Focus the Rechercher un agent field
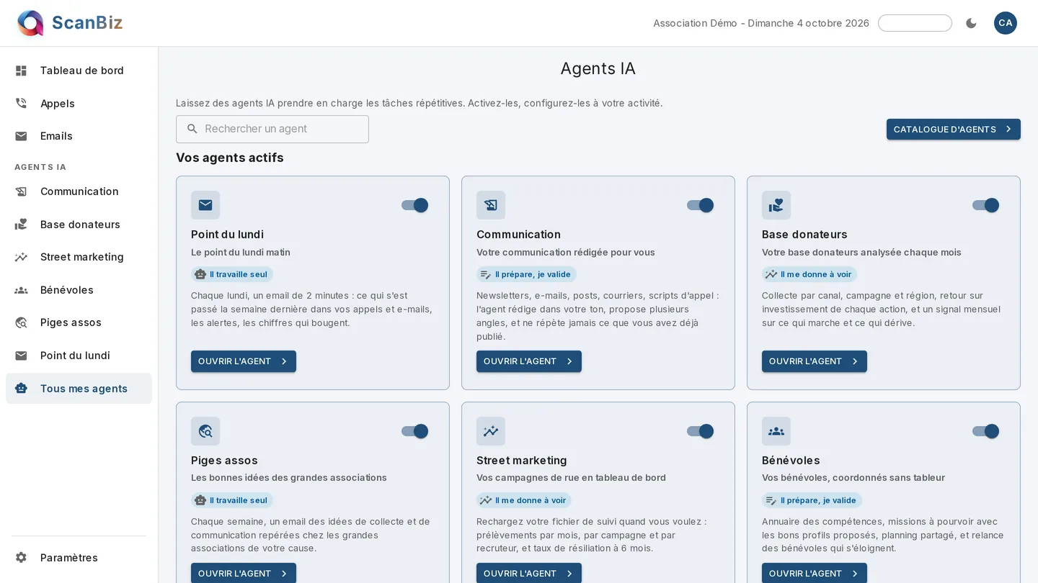Image resolution: width=1038 pixels, height=583 pixels. [272, 129]
